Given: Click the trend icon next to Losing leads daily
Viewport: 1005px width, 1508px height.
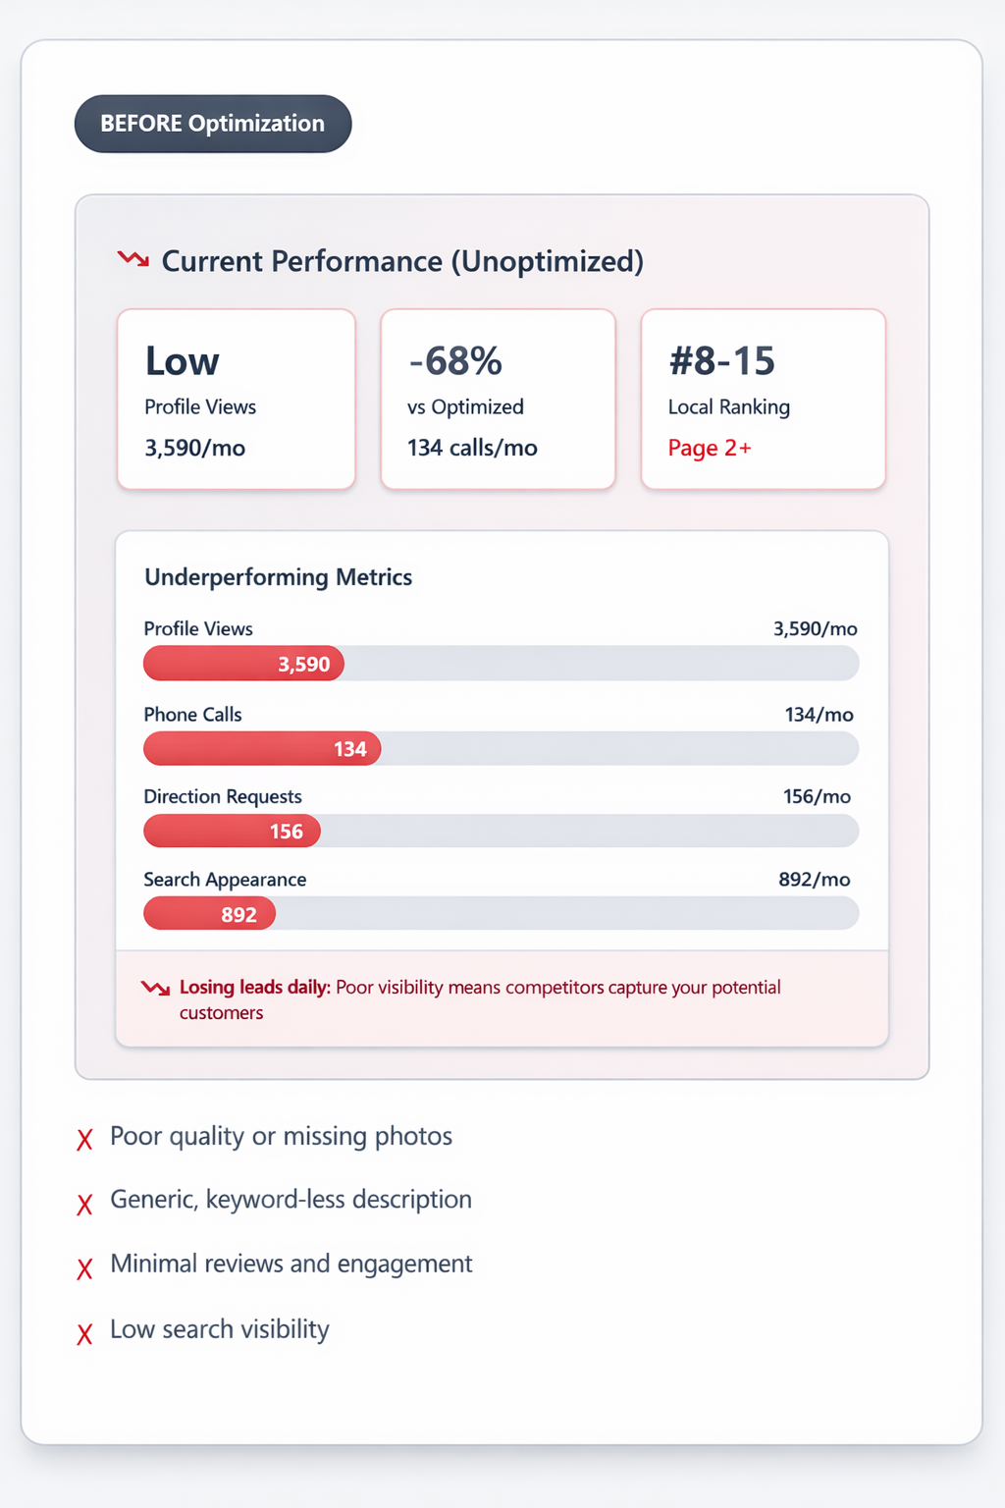Looking at the screenshot, I should click(x=155, y=988).
